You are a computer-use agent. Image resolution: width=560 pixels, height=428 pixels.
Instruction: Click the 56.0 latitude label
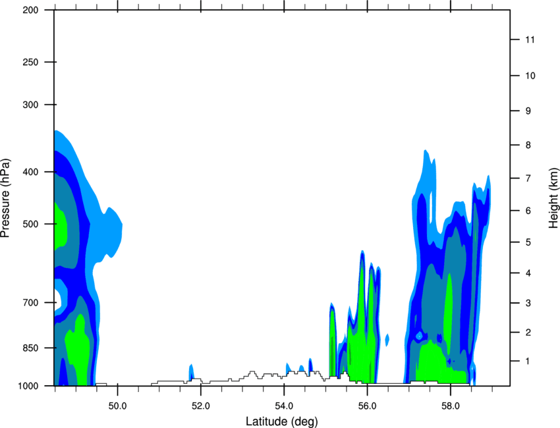pos(367,406)
